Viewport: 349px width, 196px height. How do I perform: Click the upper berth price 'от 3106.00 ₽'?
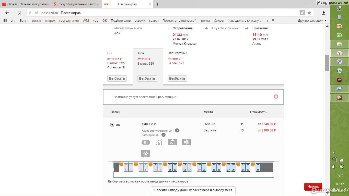point(267,130)
